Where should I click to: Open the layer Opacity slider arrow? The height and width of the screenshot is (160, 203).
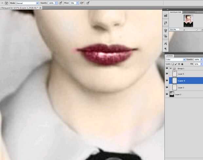pyautogui.click(x=201, y=60)
